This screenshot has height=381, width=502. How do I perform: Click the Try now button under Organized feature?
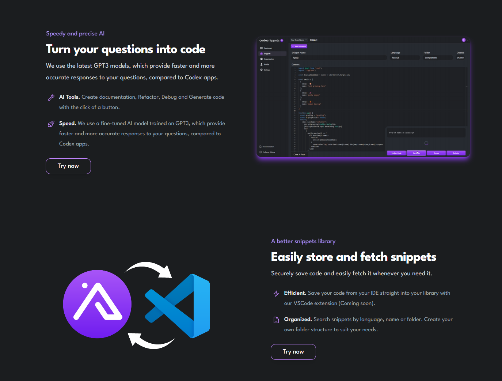tap(293, 352)
